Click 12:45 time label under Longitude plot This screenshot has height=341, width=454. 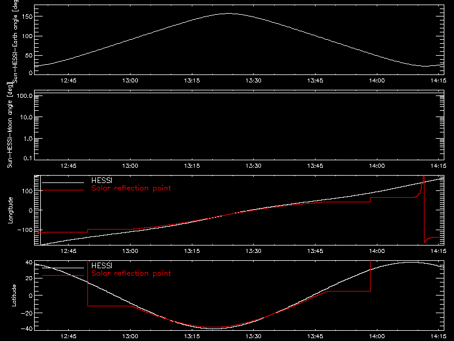tap(69, 251)
